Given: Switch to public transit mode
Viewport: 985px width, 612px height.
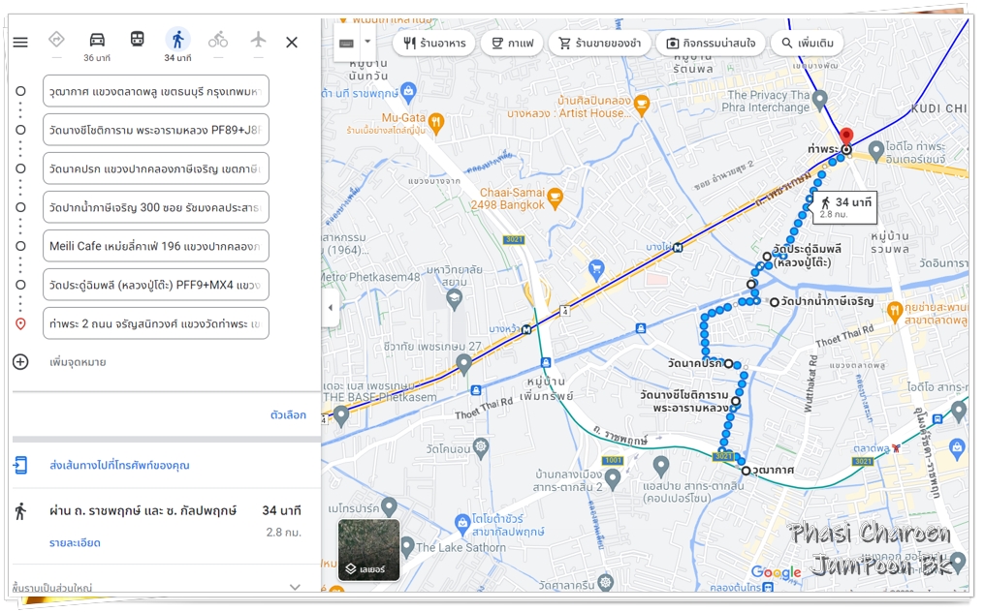Looking at the screenshot, I should (x=137, y=40).
